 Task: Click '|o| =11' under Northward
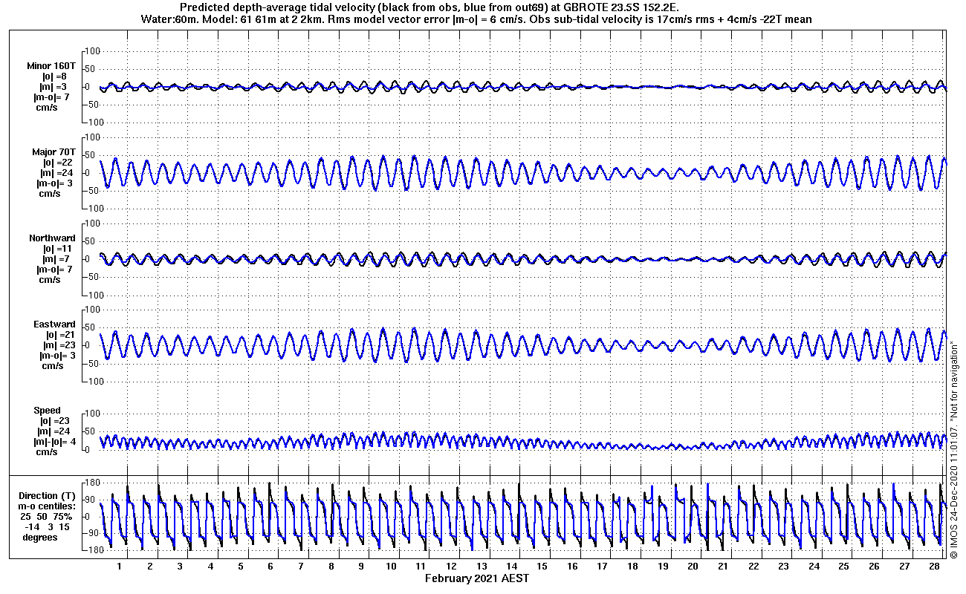pos(57,249)
